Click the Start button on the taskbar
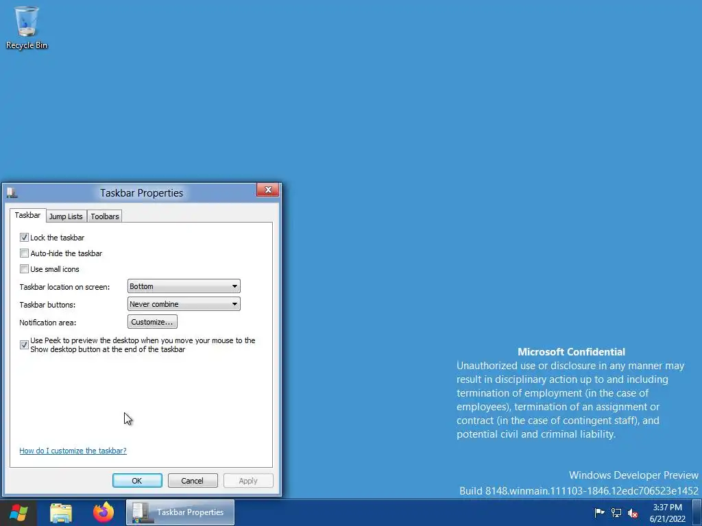This screenshot has width=702, height=526. (x=19, y=512)
